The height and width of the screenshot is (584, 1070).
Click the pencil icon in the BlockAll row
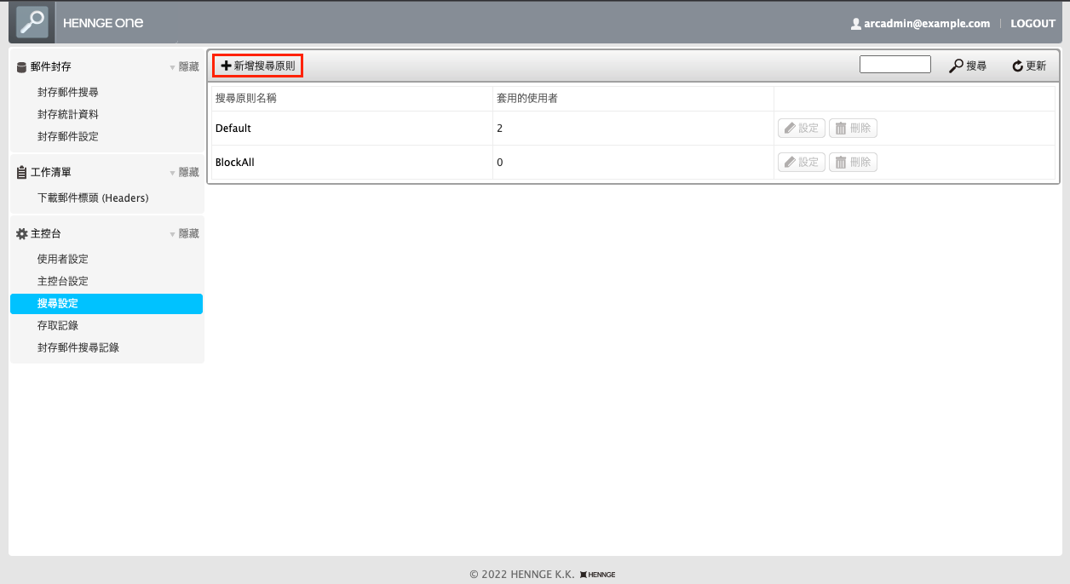[790, 163]
